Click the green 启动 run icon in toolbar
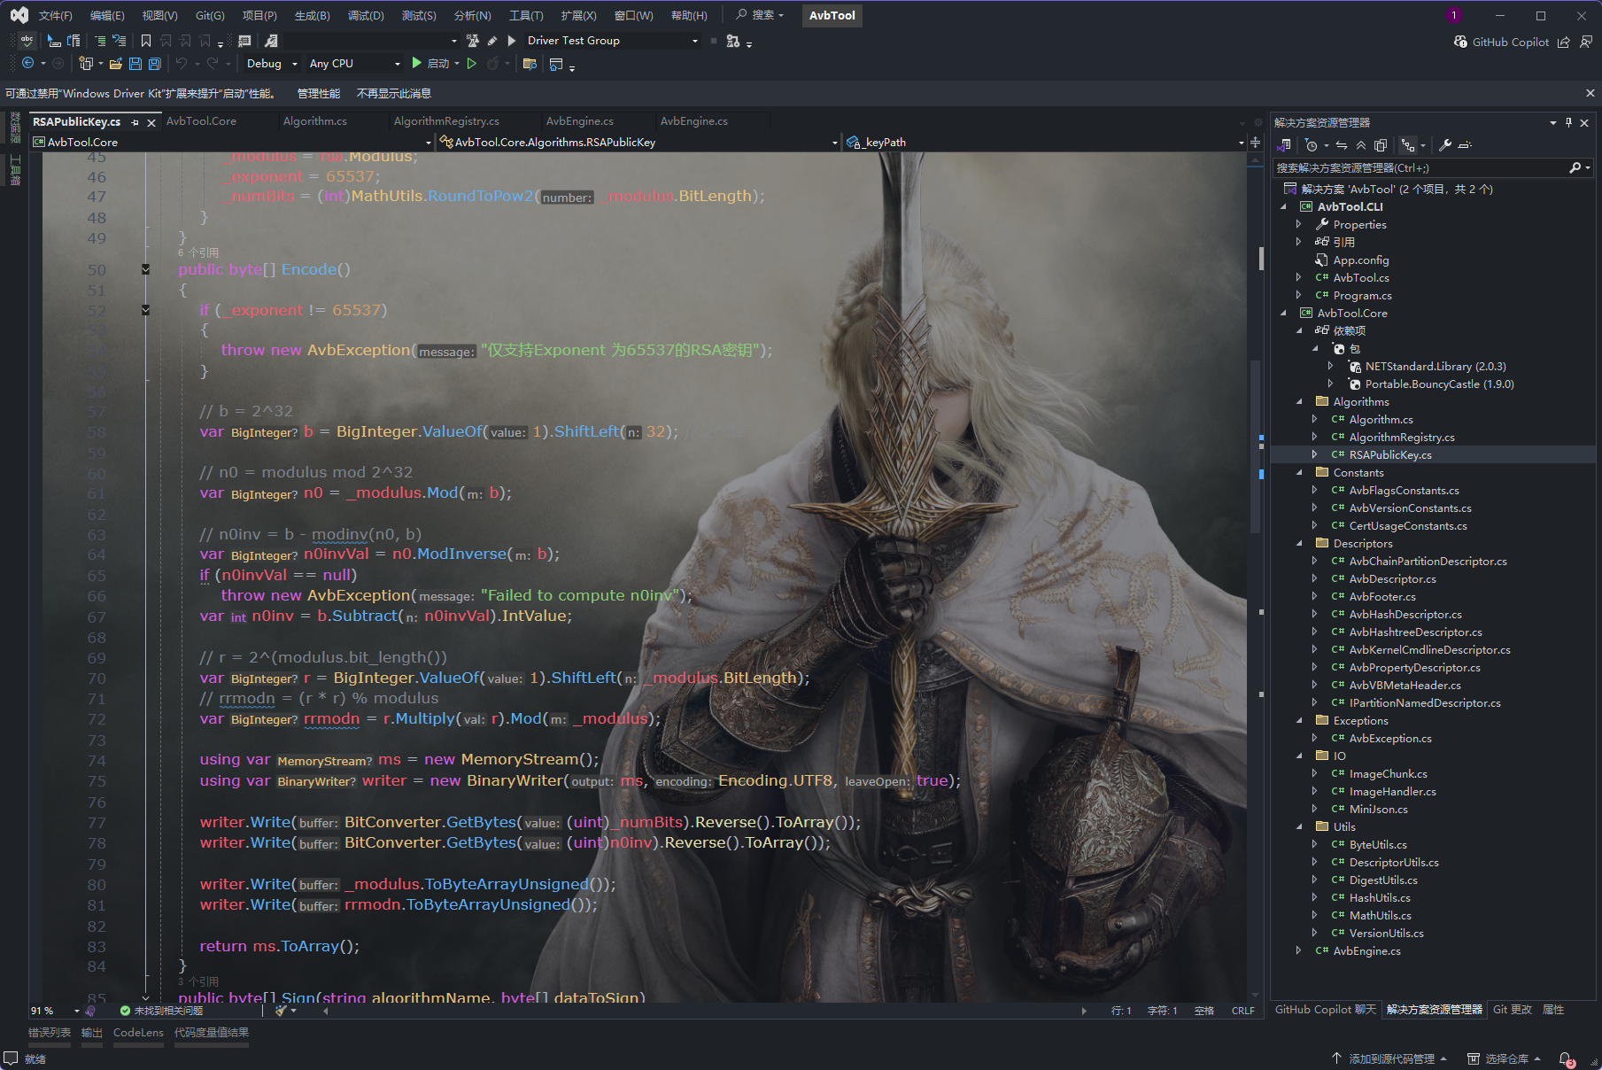Image resolution: width=1602 pixels, height=1070 pixels. tap(416, 63)
